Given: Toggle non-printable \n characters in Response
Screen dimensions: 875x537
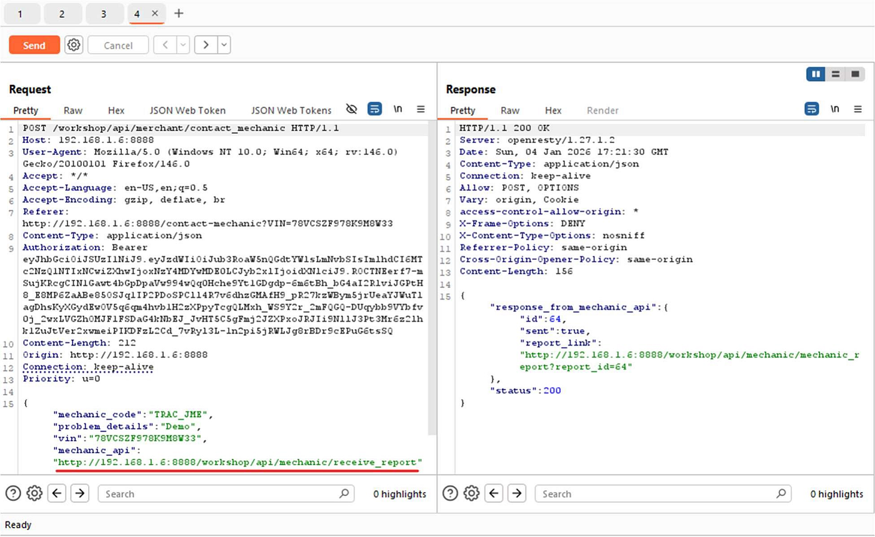Looking at the screenshot, I should [834, 109].
